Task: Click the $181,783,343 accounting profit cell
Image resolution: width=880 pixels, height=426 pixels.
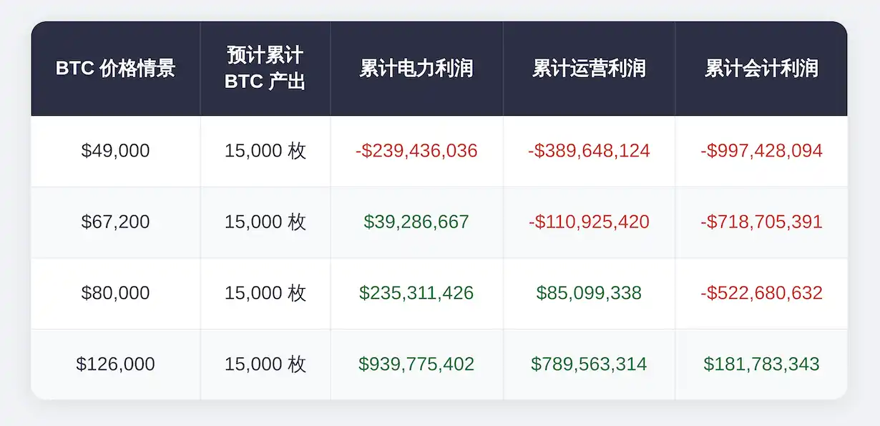Action: [x=761, y=365]
